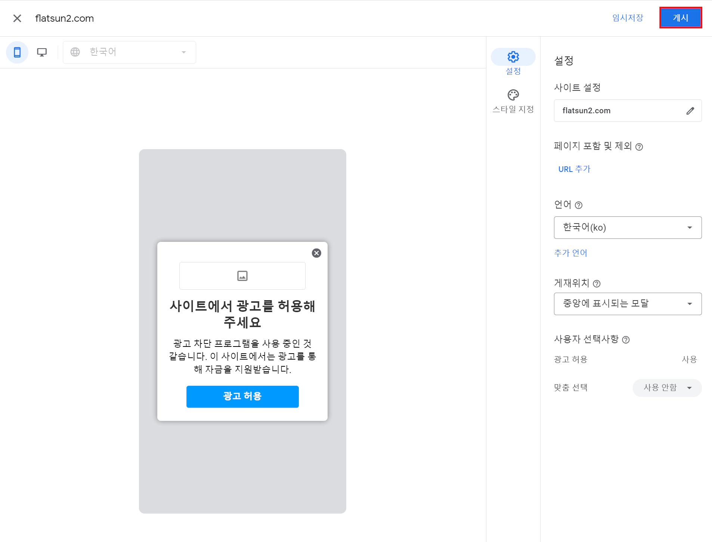
Task: Click the 광고 허용 option label
Action: (x=570, y=360)
